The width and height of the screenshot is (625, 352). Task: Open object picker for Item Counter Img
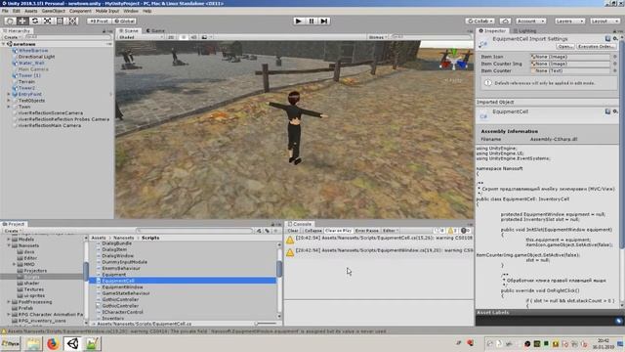coord(615,64)
